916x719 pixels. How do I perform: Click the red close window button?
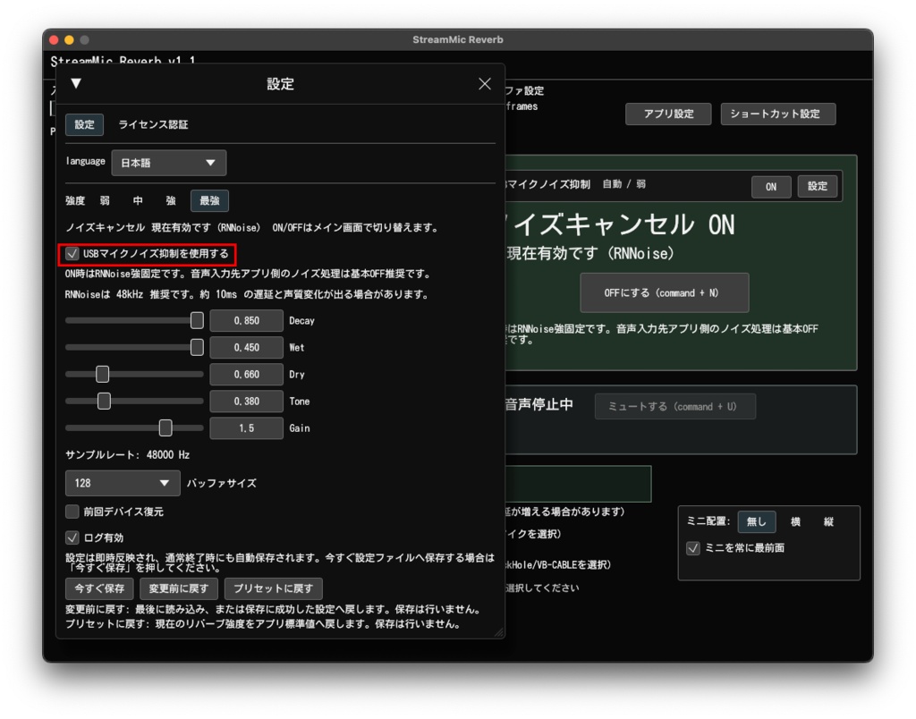point(55,39)
